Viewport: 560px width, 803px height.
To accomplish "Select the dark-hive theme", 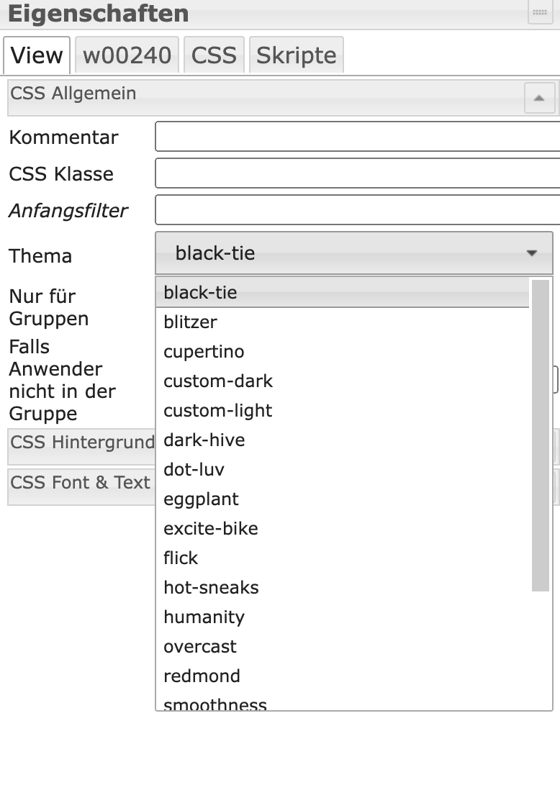I will click(204, 440).
